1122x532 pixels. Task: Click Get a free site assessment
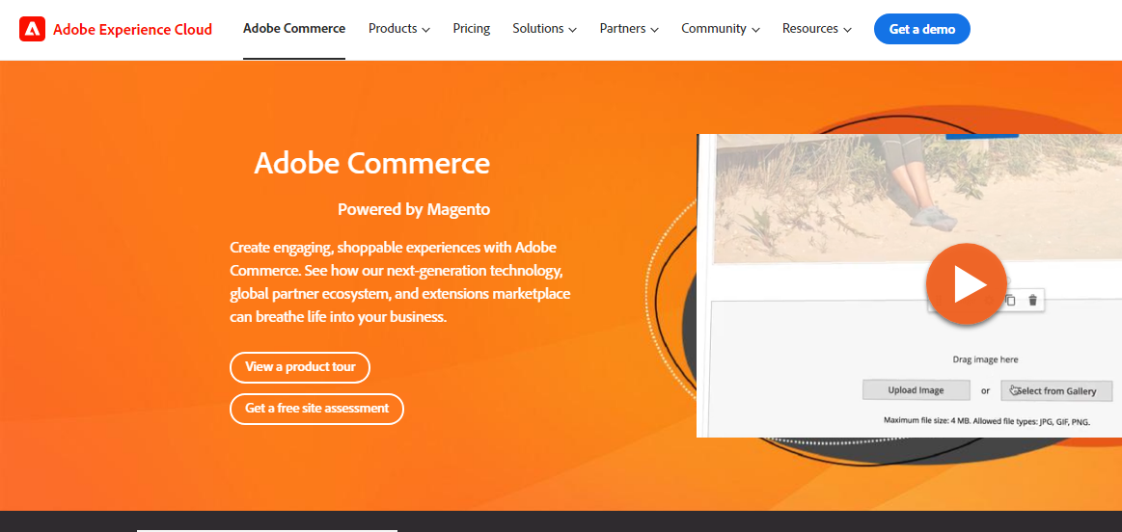tap(317, 409)
